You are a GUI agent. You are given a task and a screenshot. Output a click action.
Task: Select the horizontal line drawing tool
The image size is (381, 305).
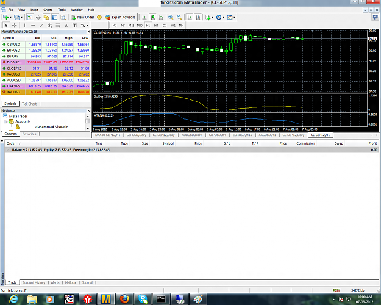[33, 25]
